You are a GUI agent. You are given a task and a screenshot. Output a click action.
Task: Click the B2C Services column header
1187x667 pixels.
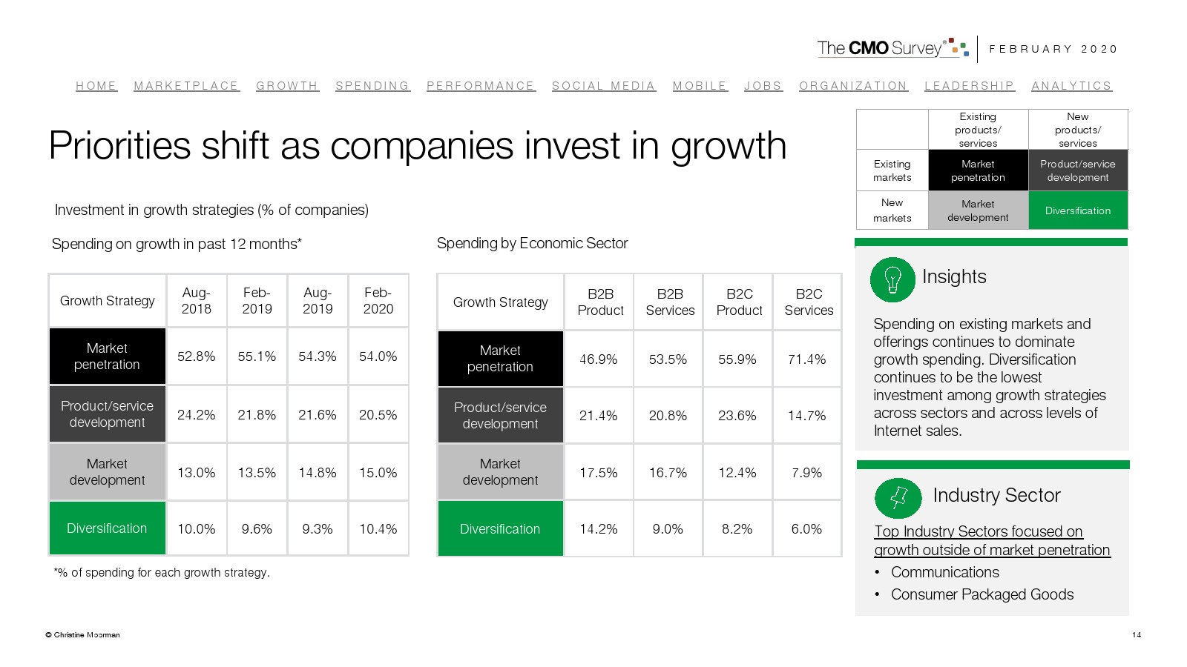[x=809, y=302]
